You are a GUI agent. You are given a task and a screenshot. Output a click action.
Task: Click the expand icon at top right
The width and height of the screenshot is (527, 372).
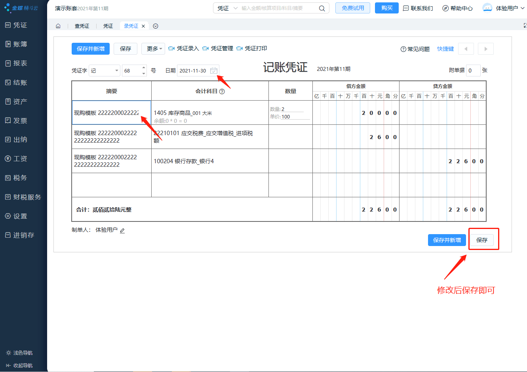(x=525, y=25)
